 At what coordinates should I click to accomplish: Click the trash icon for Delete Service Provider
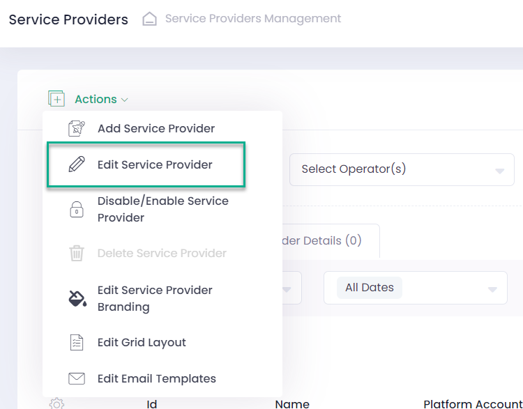point(77,254)
